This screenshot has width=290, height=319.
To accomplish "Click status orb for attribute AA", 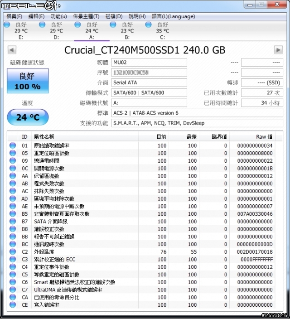I will 13,176.
